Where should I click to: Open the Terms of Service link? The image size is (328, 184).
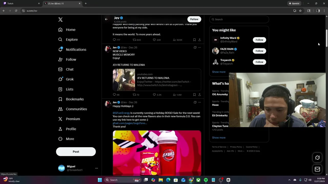point(219,147)
